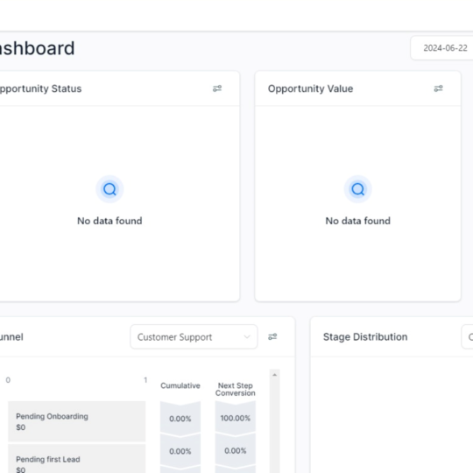Select the Pending Onboarding funnel bar

tap(76, 421)
